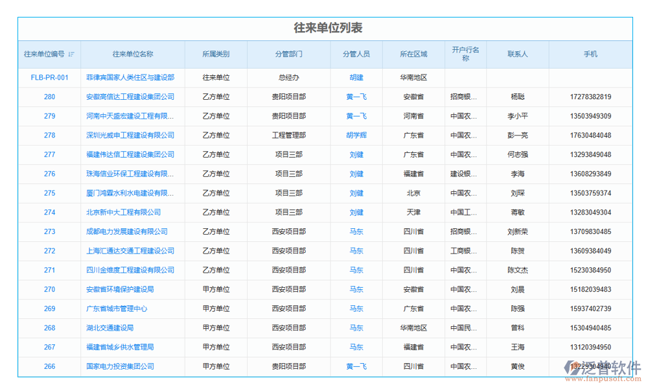The width and height of the screenshot is (648, 389).
Task: Click the 所属类别 column header
Action: coord(216,54)
